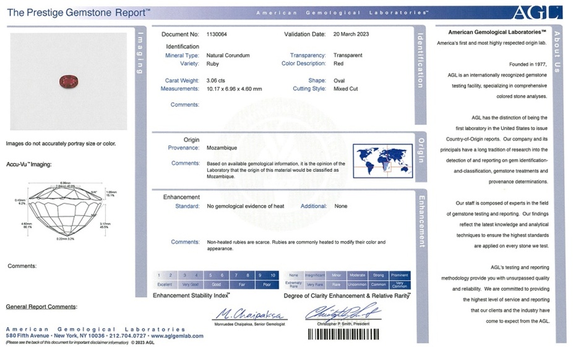Select the Poor stability rating cell

pos(265,284)
